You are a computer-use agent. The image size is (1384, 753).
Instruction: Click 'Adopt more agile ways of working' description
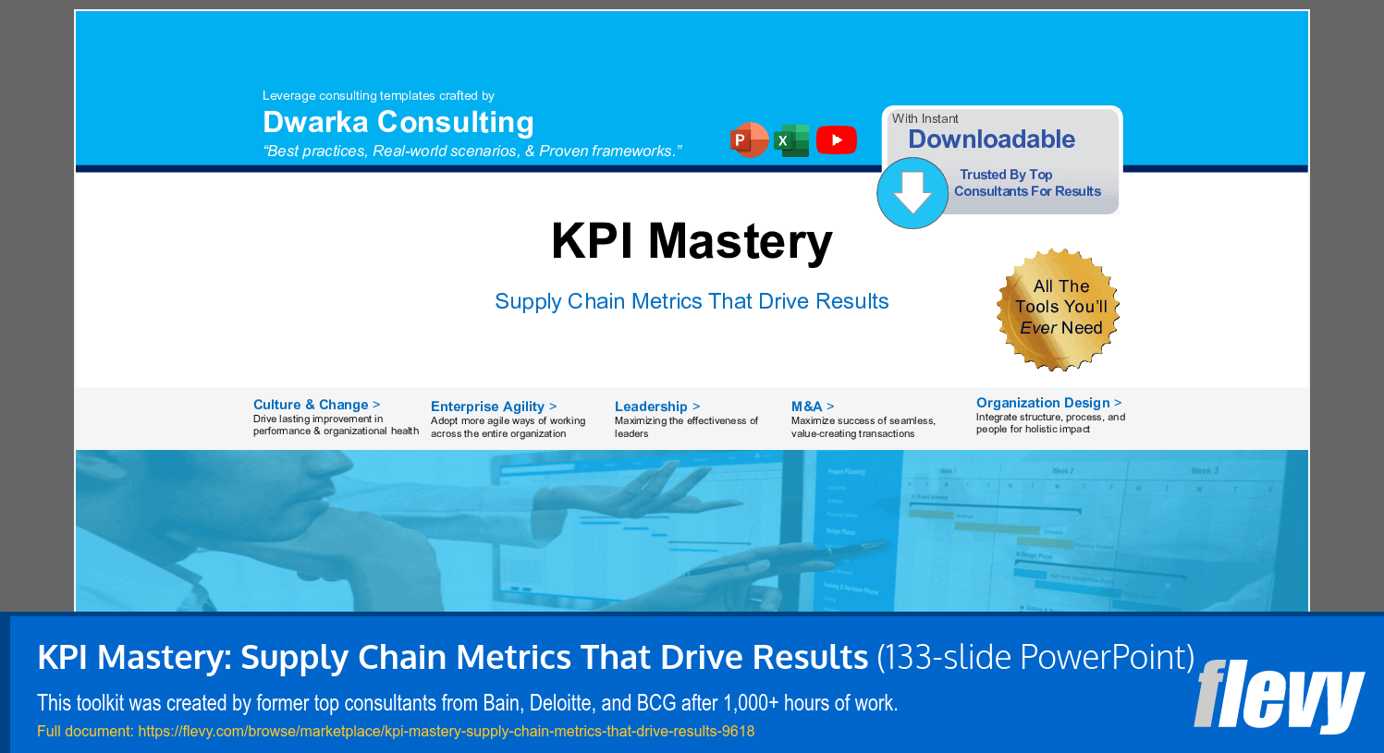tap(508, 427)
